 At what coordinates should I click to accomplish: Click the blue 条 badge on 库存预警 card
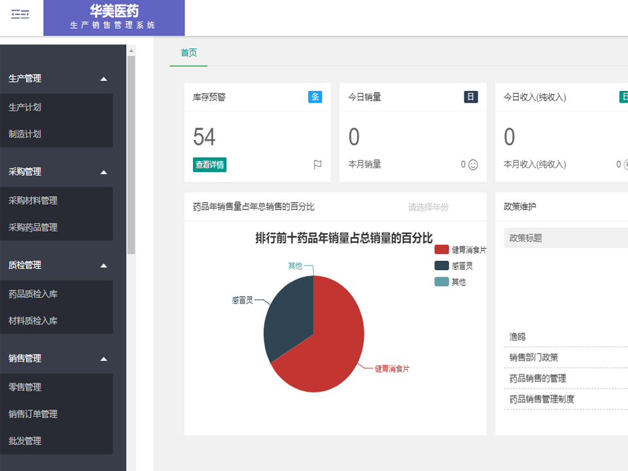(315, 96)
